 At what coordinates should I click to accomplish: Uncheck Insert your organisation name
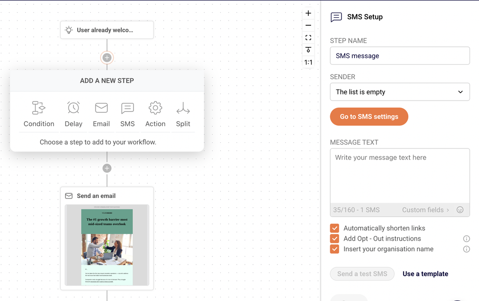coord(334,249)
